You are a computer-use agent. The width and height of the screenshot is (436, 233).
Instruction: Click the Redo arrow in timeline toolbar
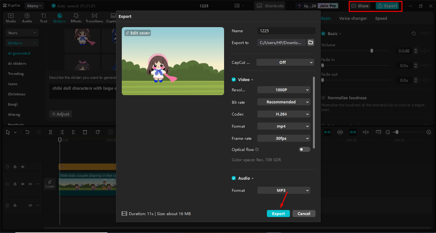[x=39, y=132]
